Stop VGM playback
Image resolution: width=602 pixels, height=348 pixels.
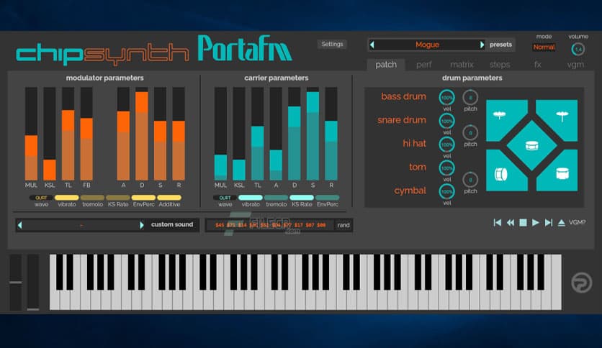(x=523, y=222)
